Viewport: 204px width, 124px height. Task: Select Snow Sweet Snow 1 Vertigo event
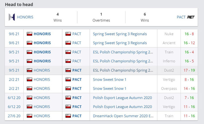(x=110, y=79)
